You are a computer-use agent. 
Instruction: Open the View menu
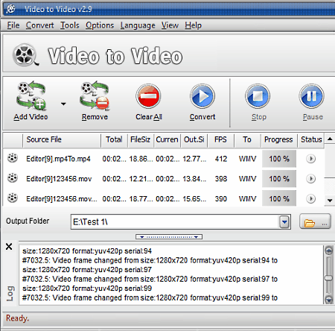pyautogui.click(x=170, y=25)
